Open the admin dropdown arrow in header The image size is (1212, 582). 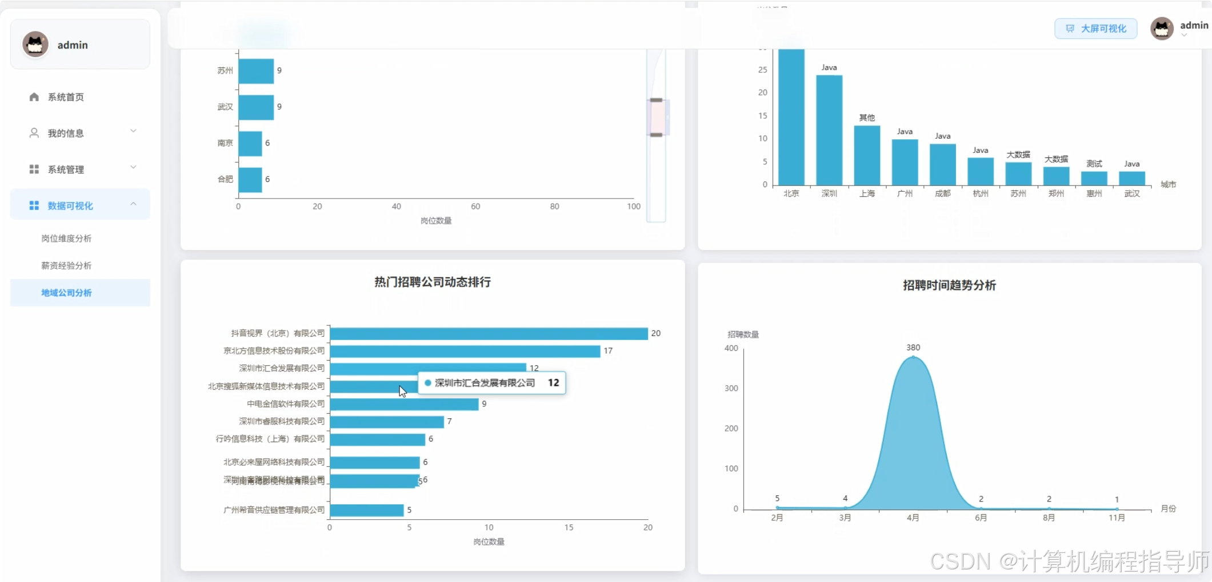click(x=1184, y=35)
